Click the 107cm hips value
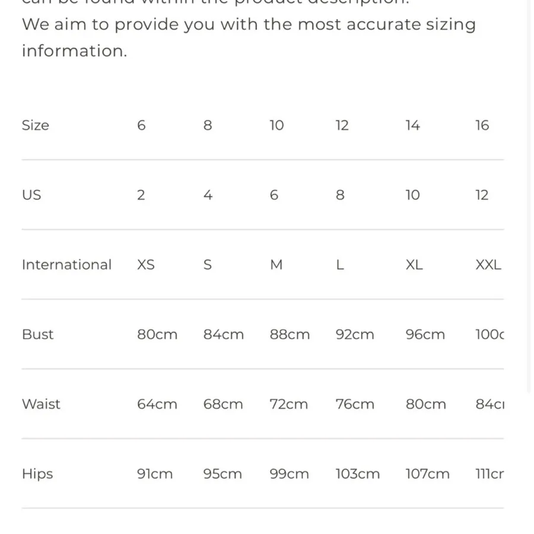The height and width of the screenshot is (534, 534). click(x=427, y=474)
